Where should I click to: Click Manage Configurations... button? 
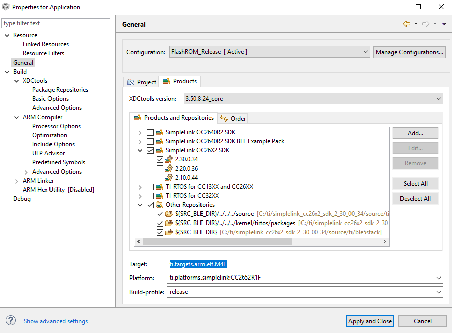tap(410, 52)
